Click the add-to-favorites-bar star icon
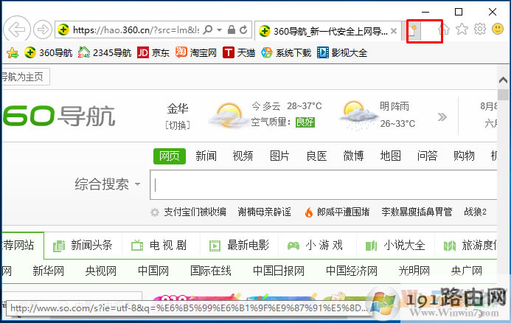The width and height of the screenshot is (511, 323). pos(13,53)
